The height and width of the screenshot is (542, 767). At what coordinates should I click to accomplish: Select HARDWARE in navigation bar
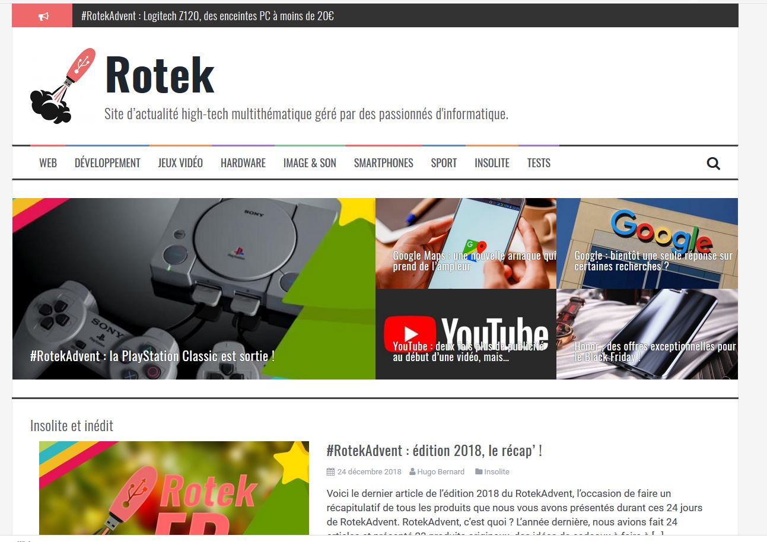[x=243, y=163]
